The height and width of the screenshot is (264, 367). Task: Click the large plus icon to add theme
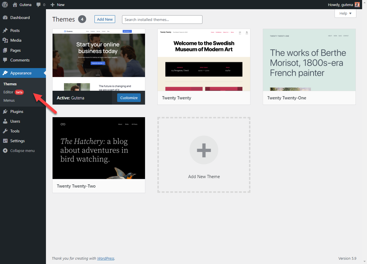pyautogui.click(x=204, y=150)
